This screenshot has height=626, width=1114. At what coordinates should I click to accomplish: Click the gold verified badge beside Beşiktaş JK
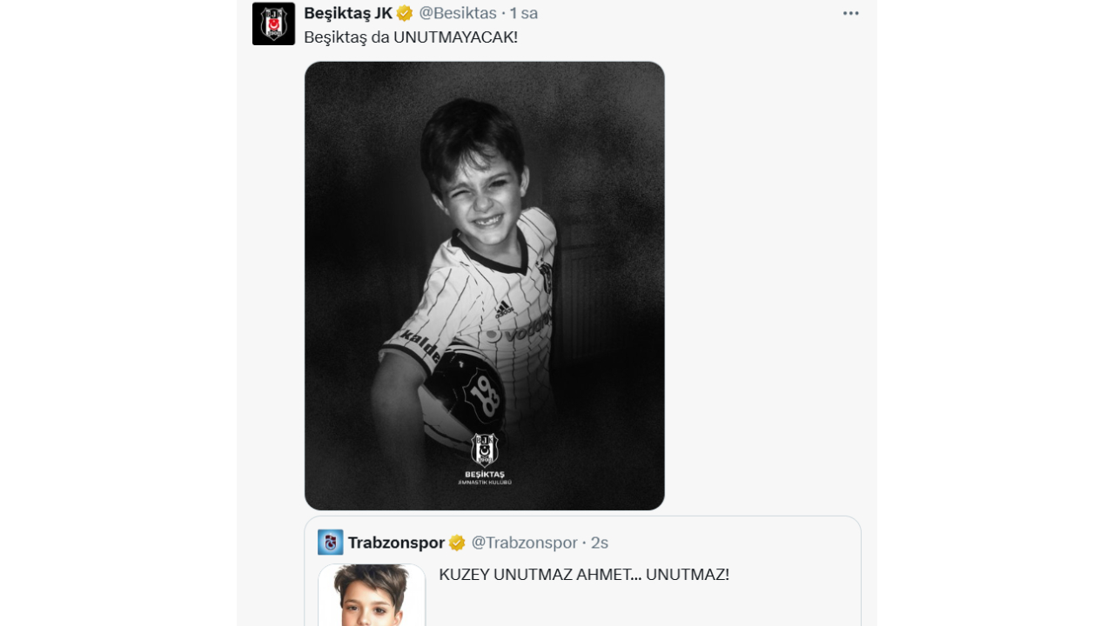tap(405, 13)
